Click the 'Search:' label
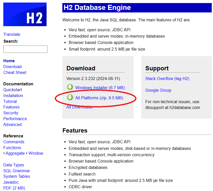The height and width of the screenshot is (191, 213). [11, 41]
